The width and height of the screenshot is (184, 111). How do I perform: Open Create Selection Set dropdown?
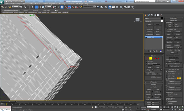coord(89,7)
